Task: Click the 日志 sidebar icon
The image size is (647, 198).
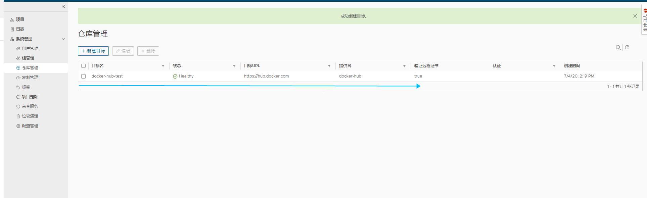Action: pyautogui.click(x=12, y=30)
